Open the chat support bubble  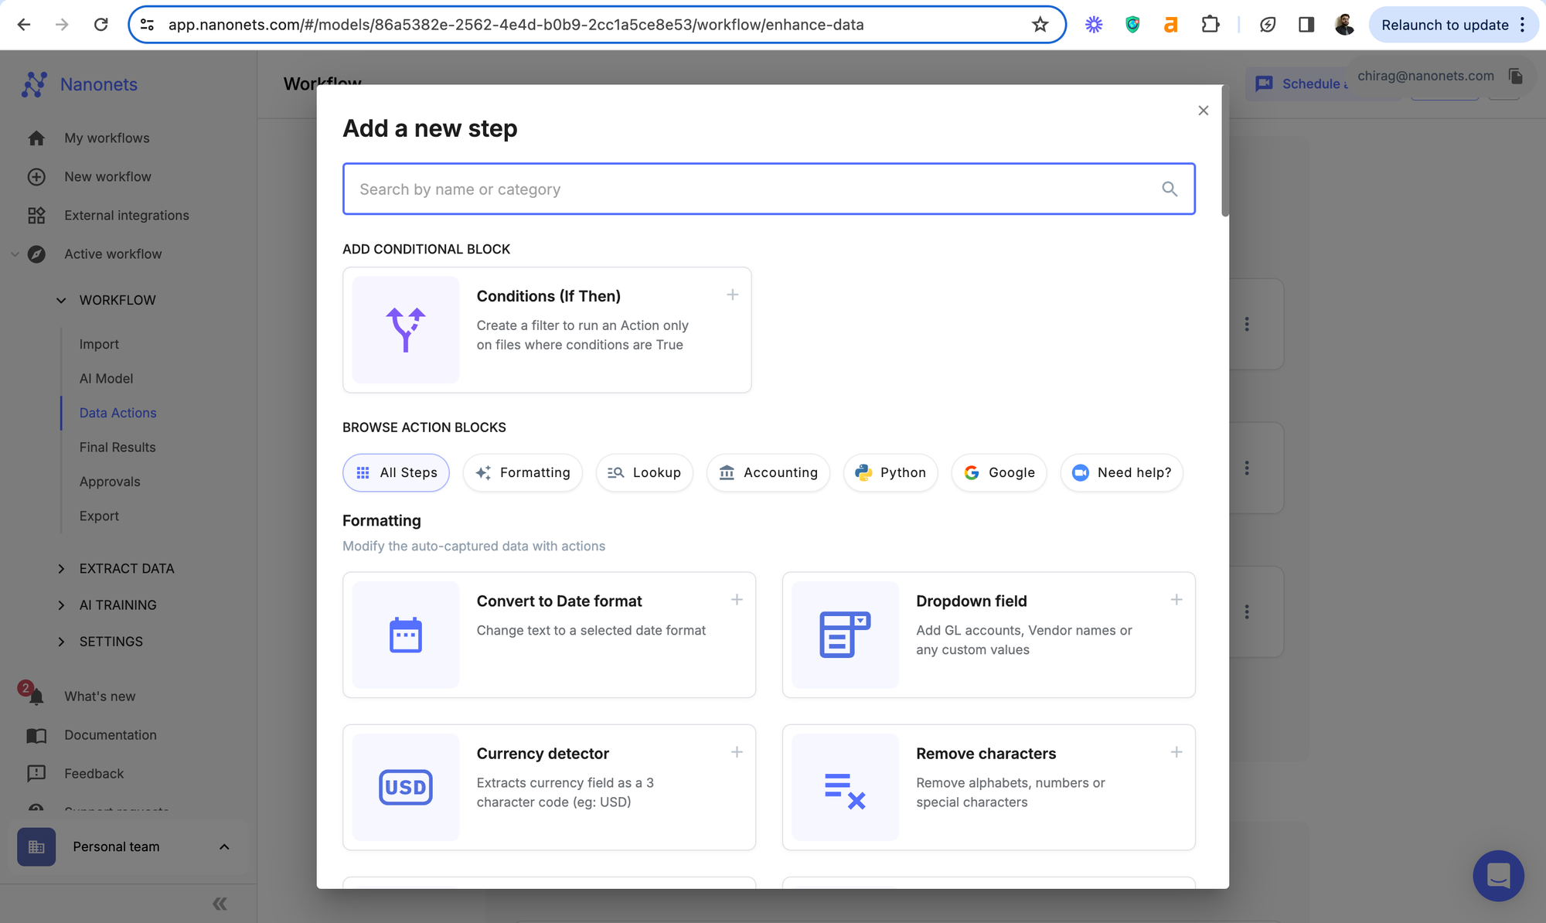(x=1497, y=876)
